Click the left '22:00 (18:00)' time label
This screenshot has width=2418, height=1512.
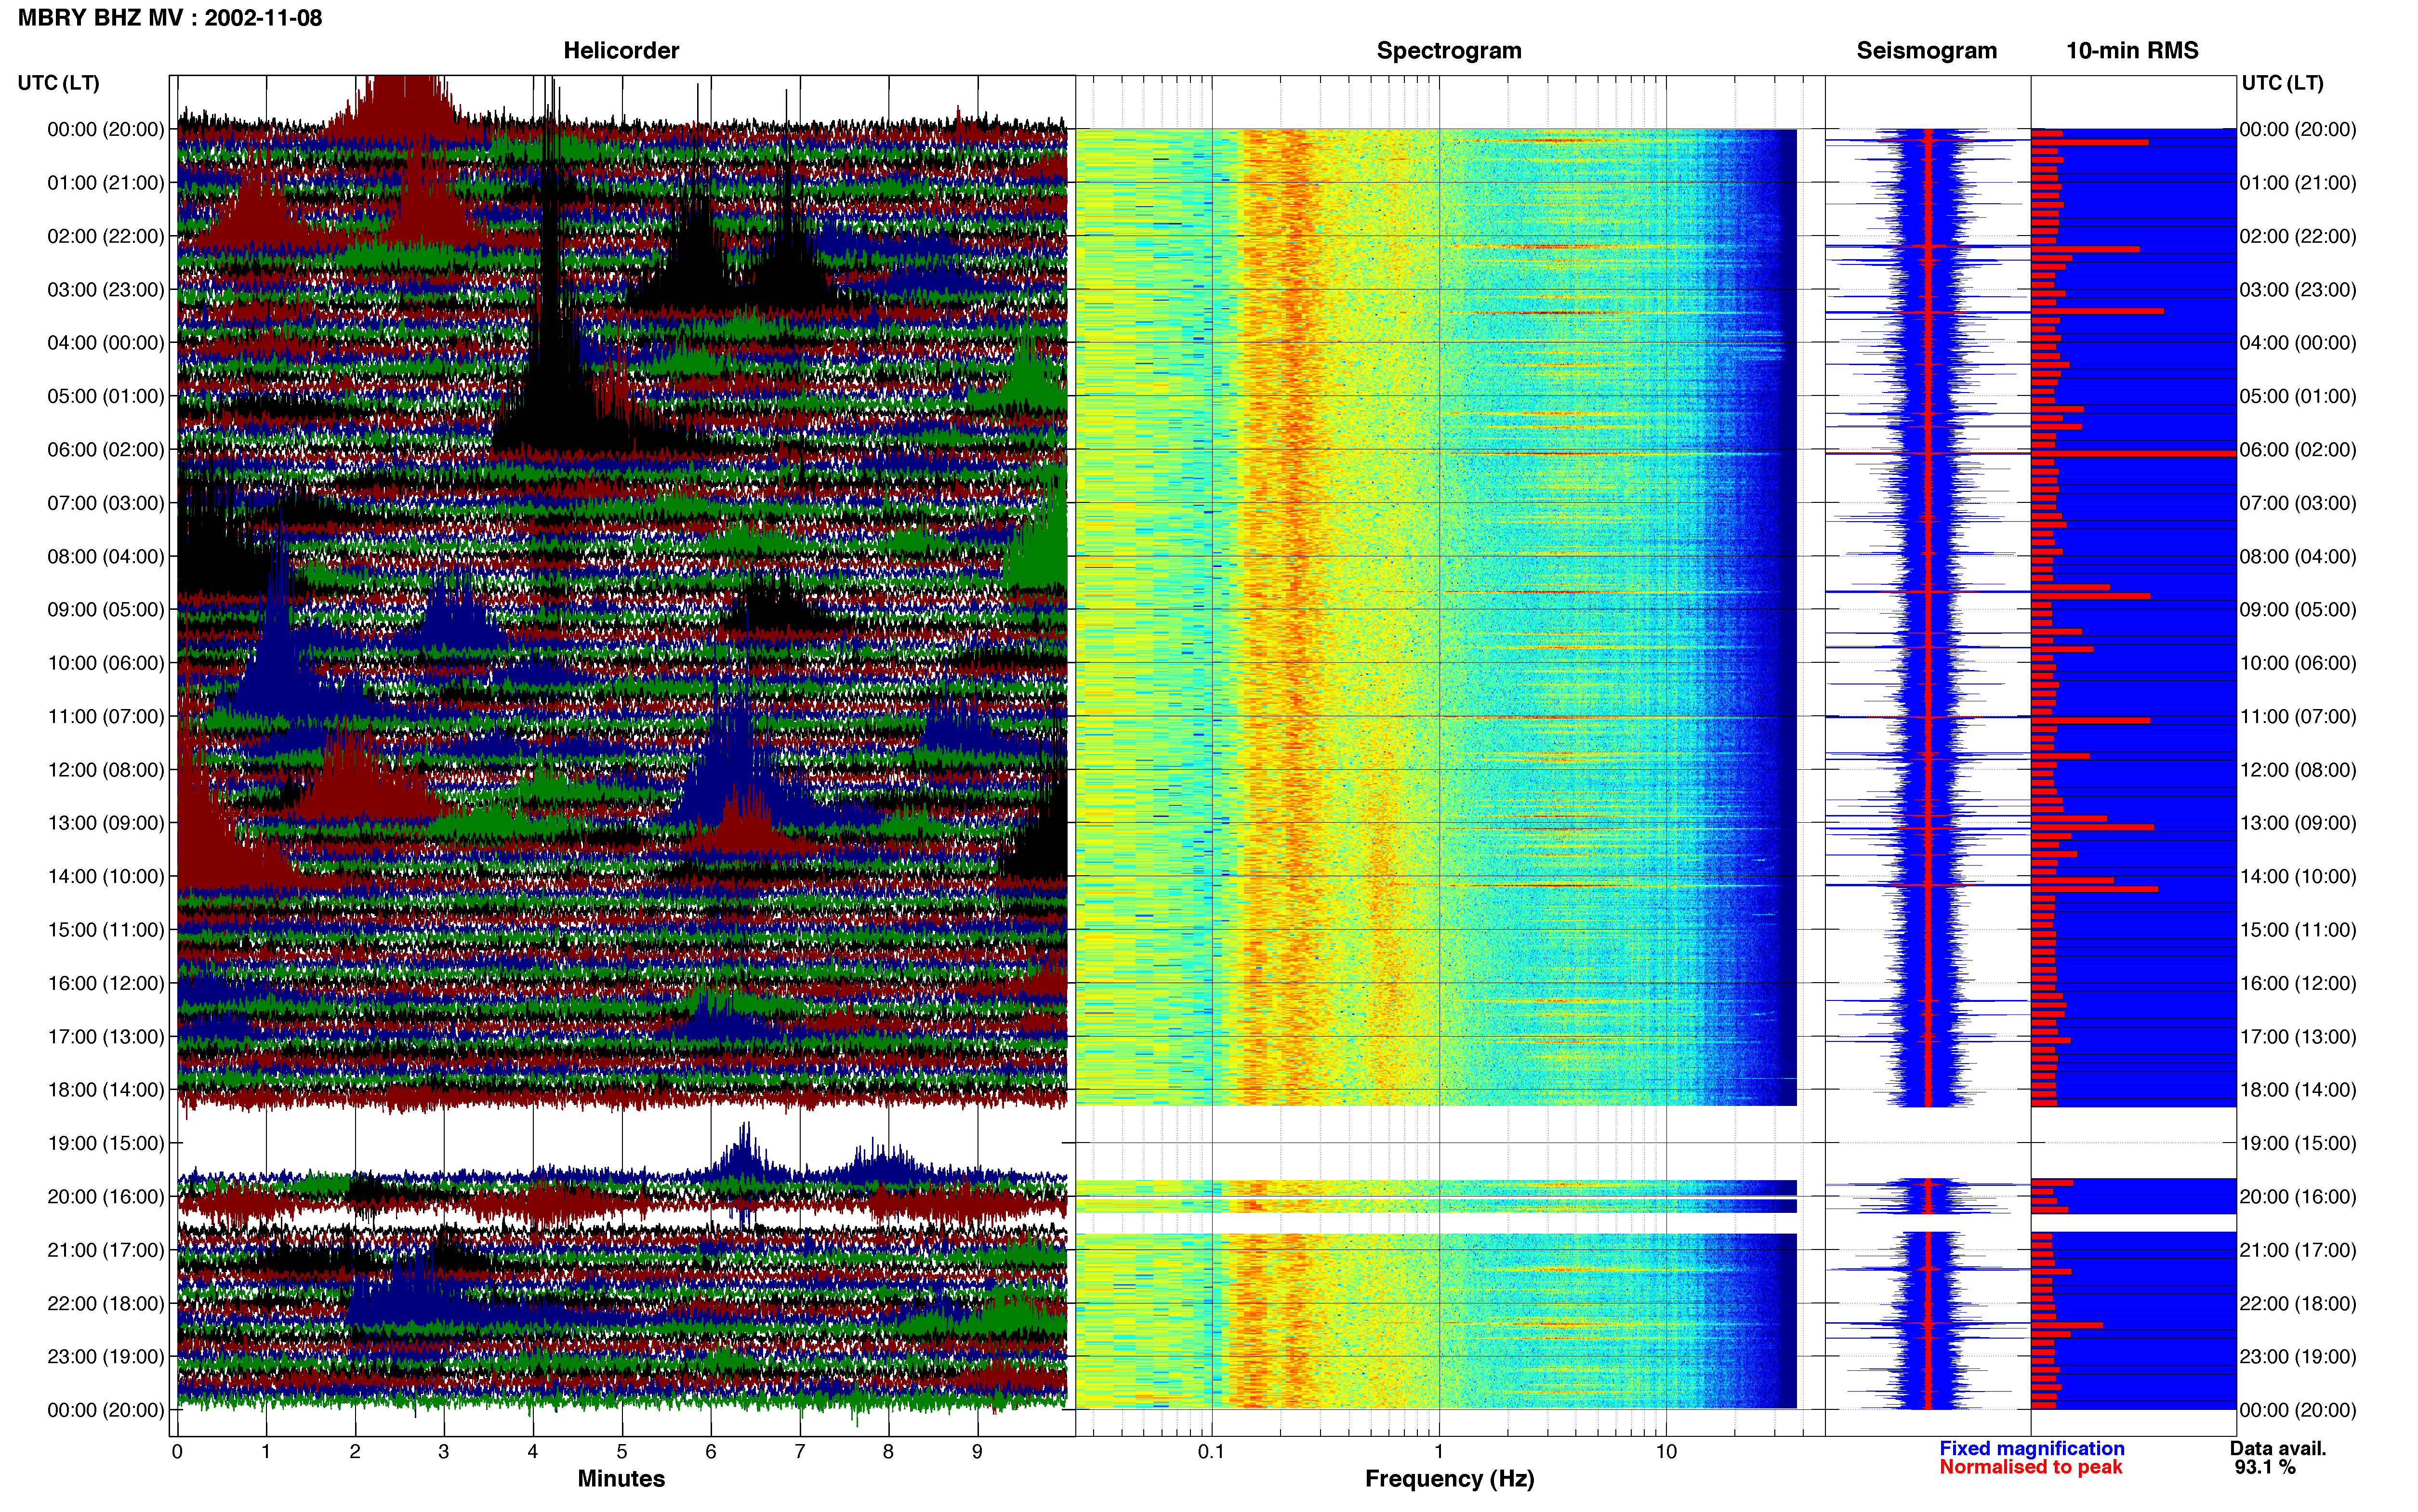106,1303
